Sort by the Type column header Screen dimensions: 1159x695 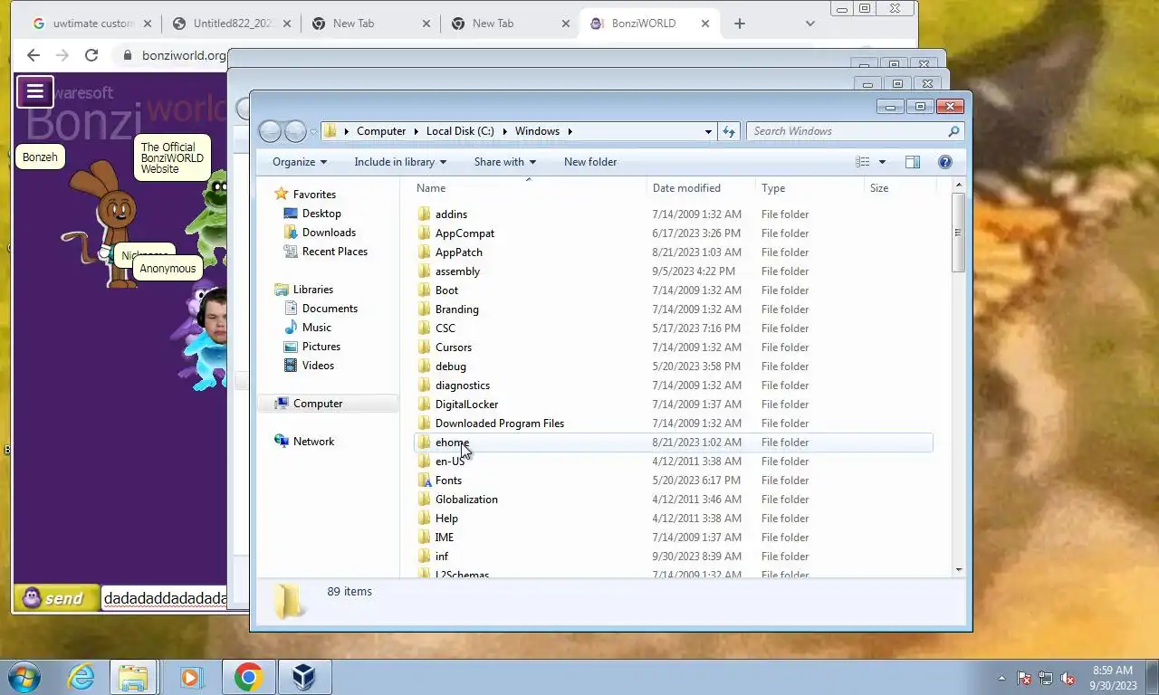pyautogui.click(x=809, y=188)
